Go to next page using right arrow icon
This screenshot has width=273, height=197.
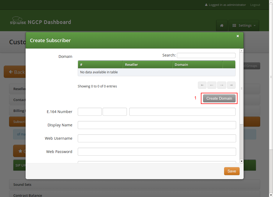[x=222, y=85]
